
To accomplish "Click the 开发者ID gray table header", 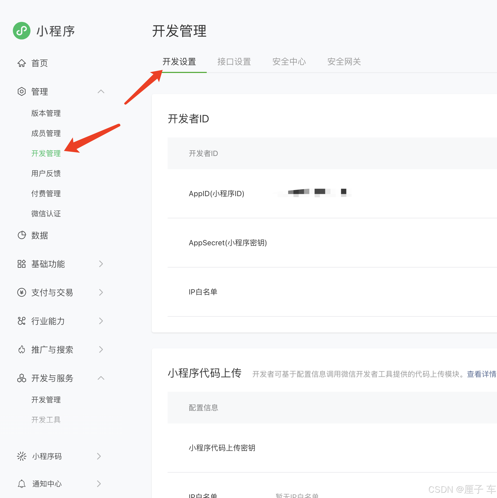I will 332,153.
